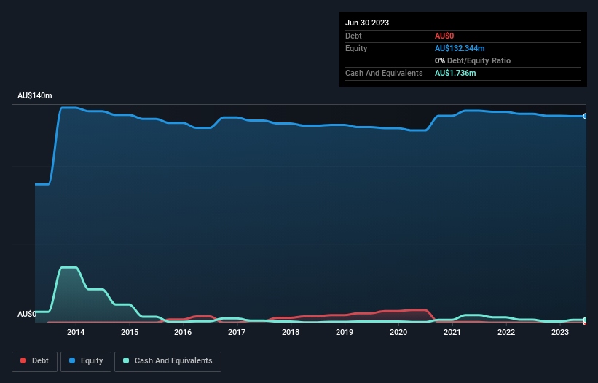Toggle the Debt legend button
The height and width of the screenshot is (383, 598).
click(x=34, y=361)
